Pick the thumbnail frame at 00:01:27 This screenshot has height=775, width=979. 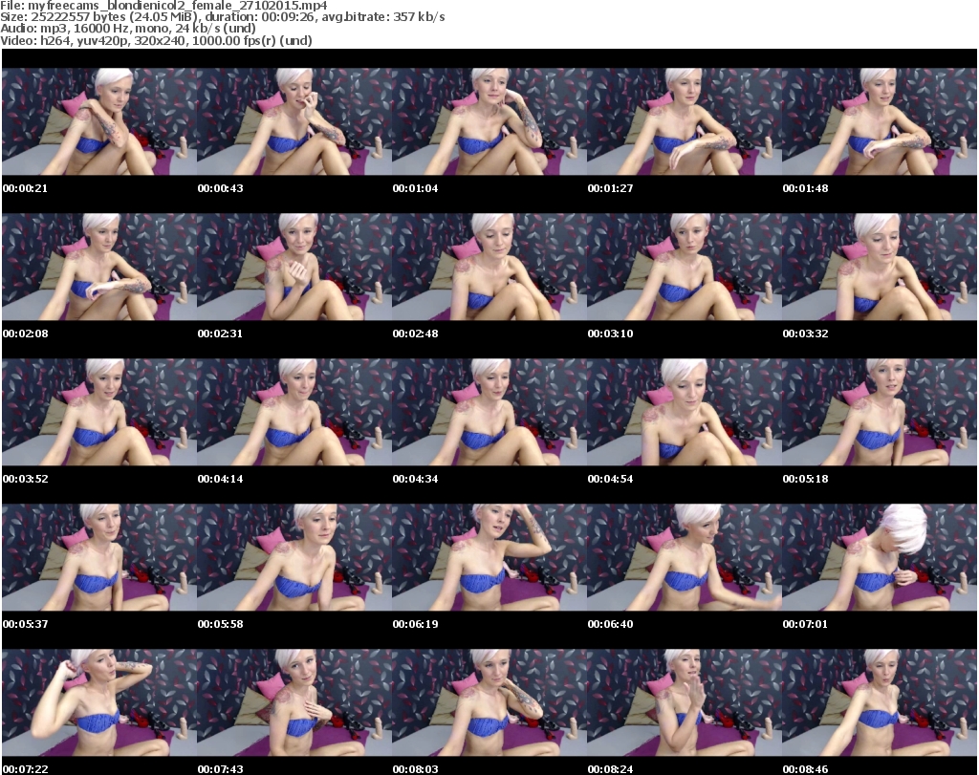pyautogui.click(x=685, y=121)
